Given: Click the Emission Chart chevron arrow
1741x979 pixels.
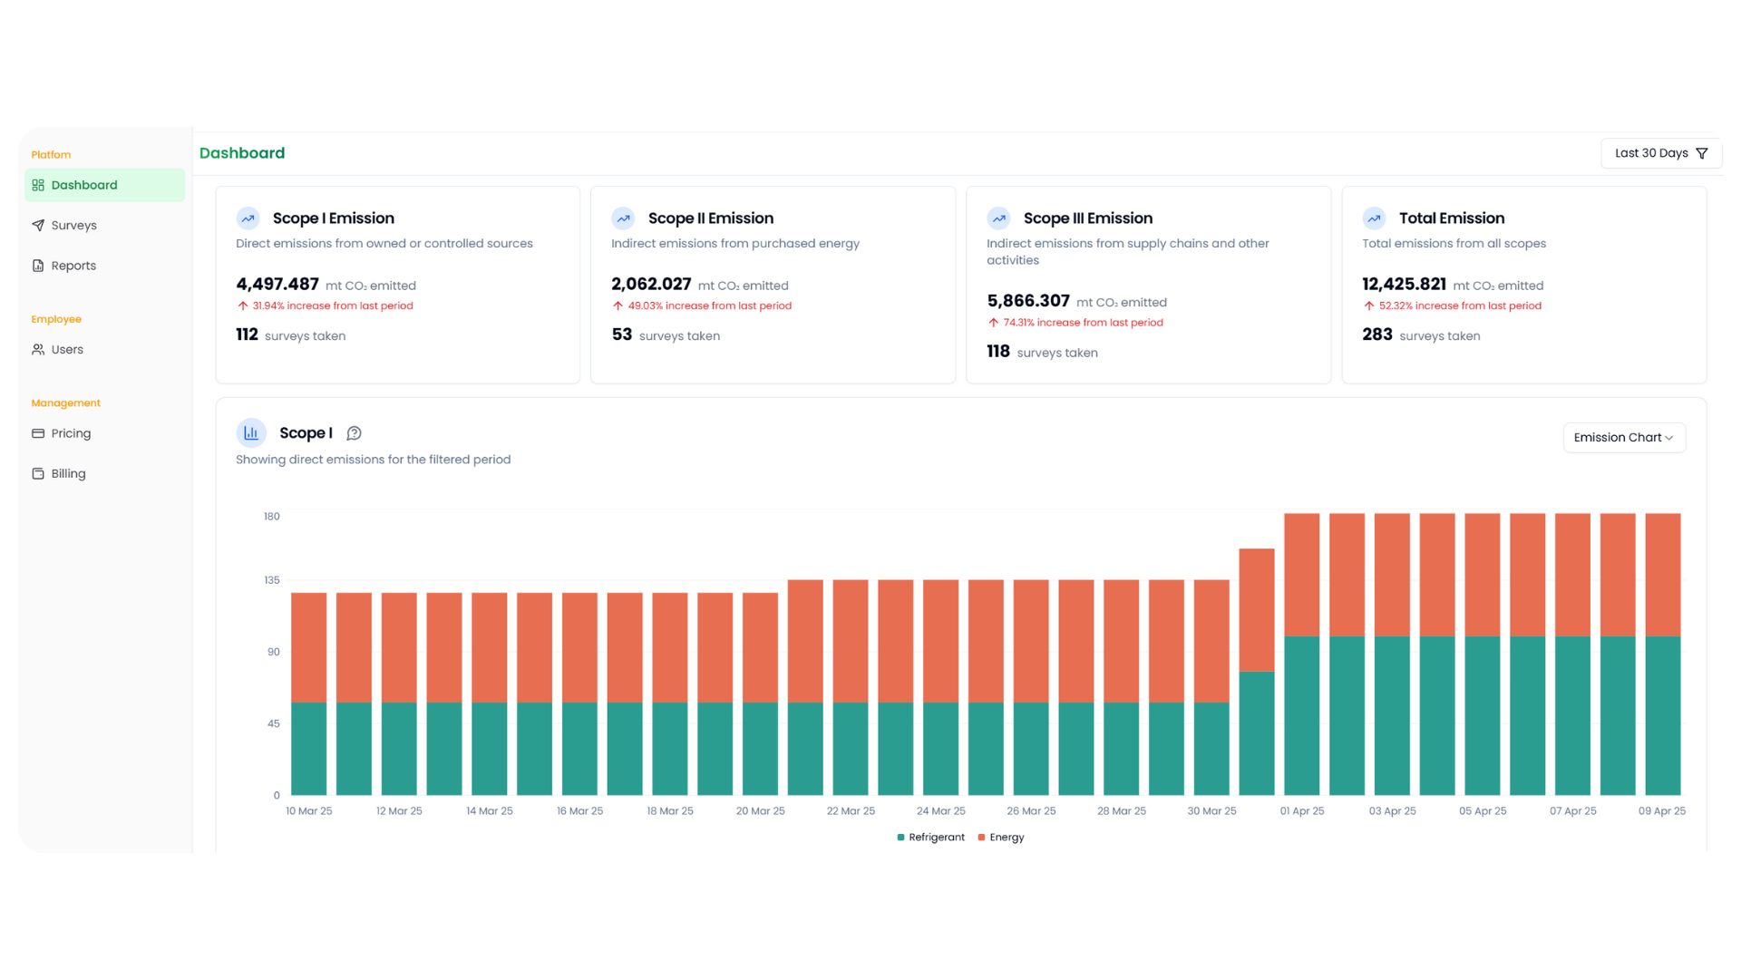Looking at the screenshot, I should pos(1669,438).
